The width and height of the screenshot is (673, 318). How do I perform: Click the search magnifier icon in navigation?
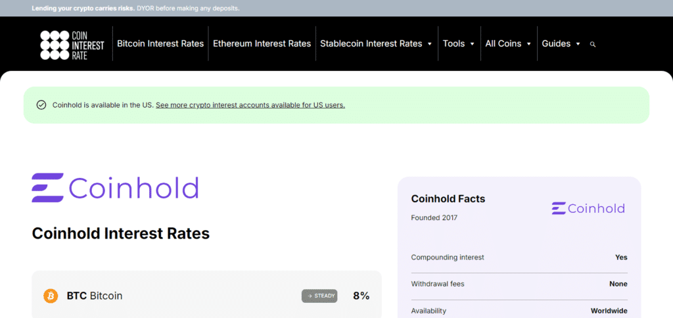click(x=593, y=44)
